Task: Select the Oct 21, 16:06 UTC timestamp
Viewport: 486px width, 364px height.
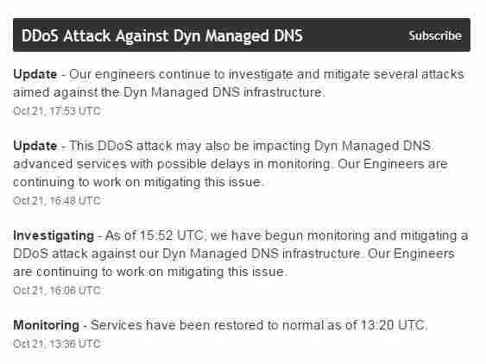Action: [x=57, y=291]
